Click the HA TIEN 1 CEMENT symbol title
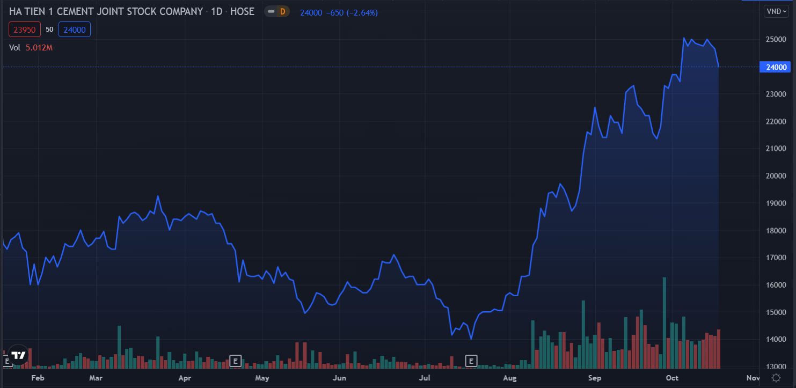This screenshot has height=388, width=796. 106,11
